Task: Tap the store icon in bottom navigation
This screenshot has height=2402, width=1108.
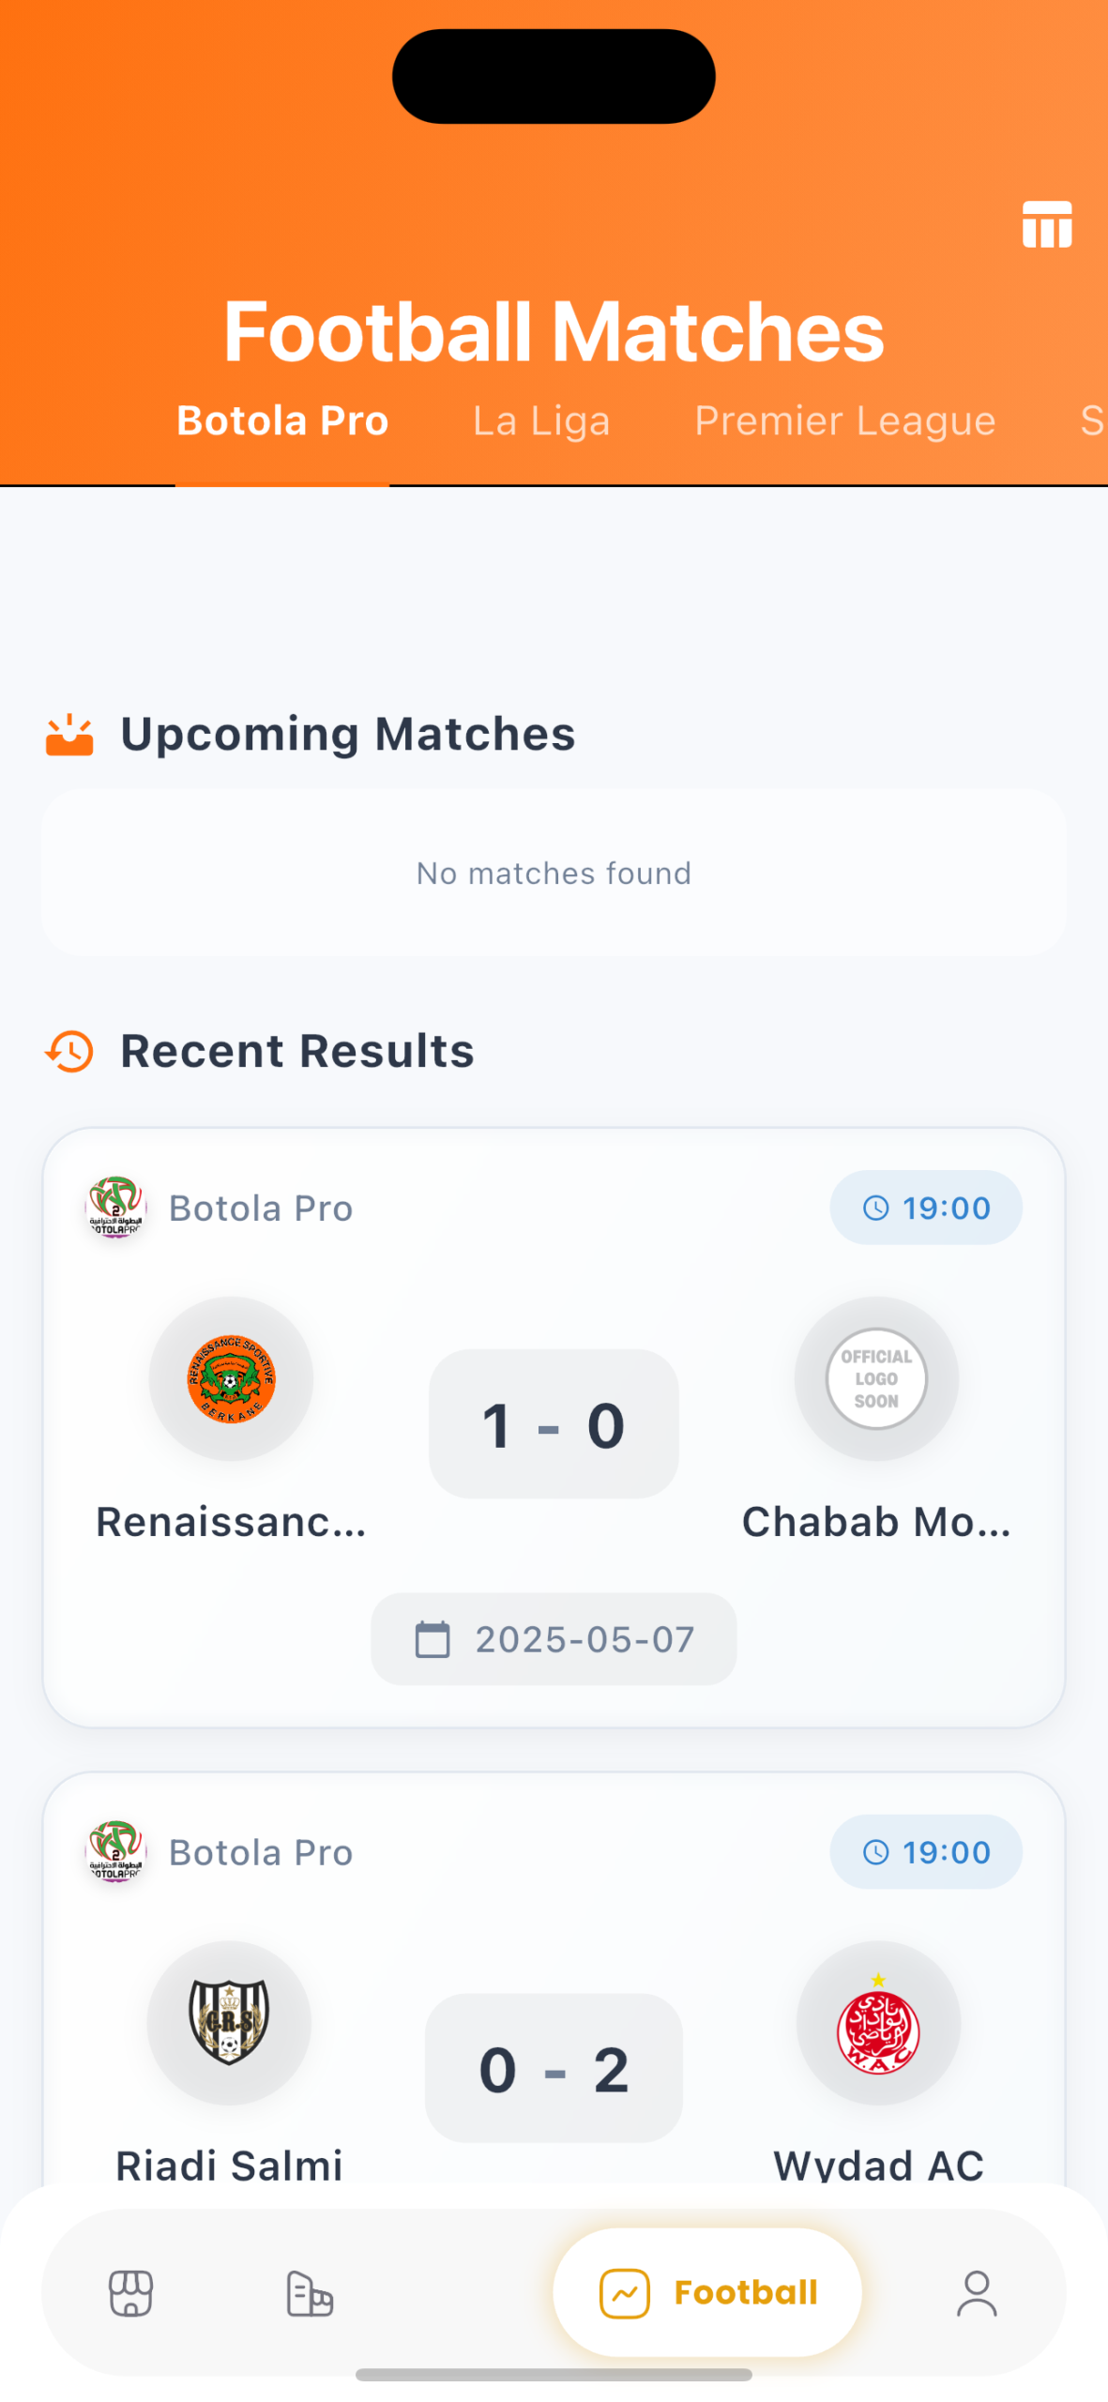Action: coord(130,2292)
